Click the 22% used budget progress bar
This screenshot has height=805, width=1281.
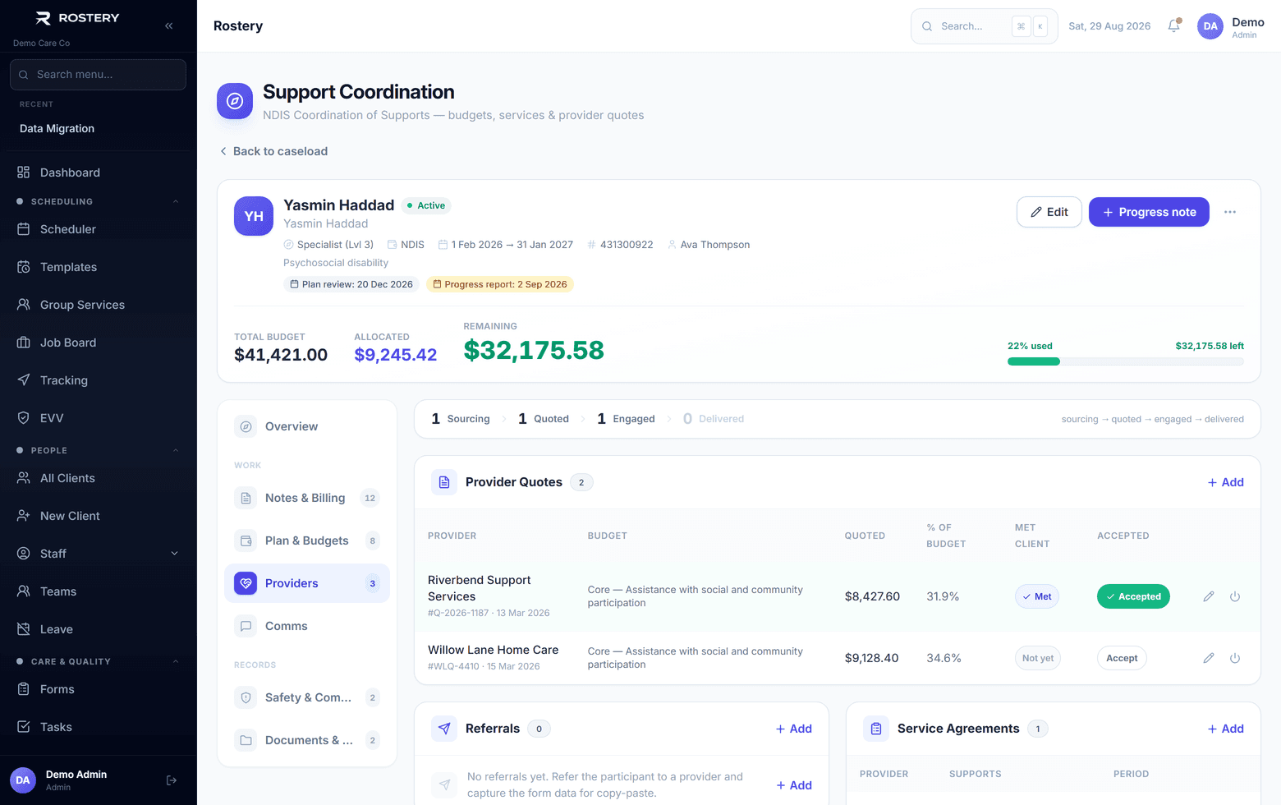(1126, 361)
